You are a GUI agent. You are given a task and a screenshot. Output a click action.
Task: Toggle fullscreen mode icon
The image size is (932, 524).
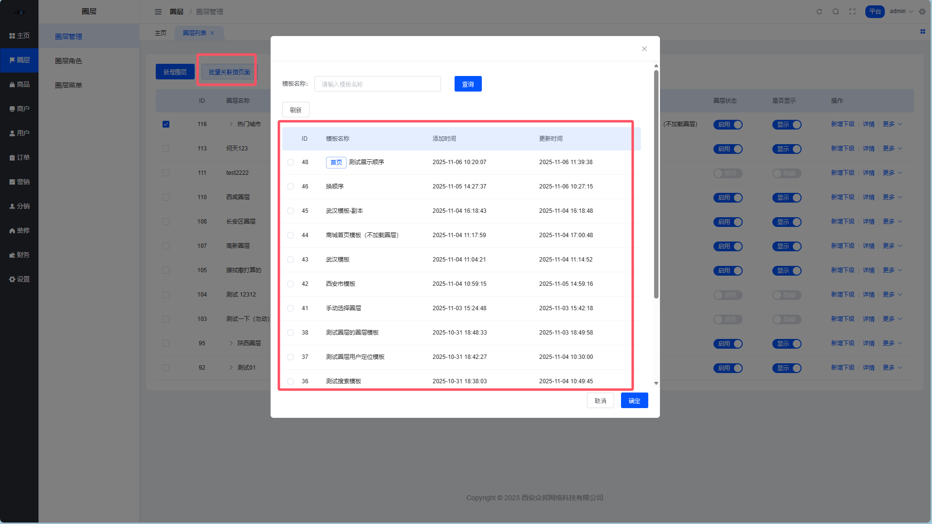click(x=852, y=12)
